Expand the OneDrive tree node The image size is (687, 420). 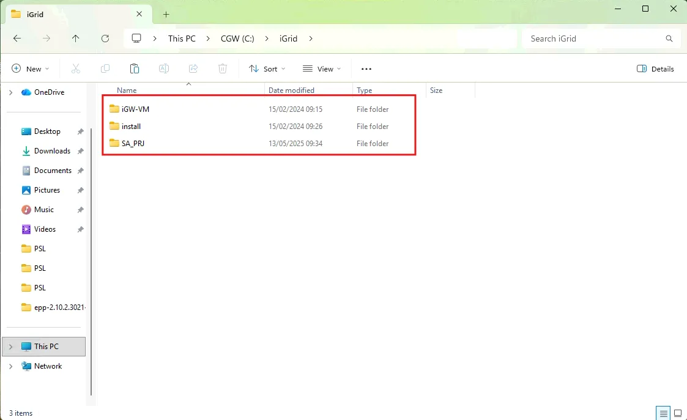pos(11,92)
